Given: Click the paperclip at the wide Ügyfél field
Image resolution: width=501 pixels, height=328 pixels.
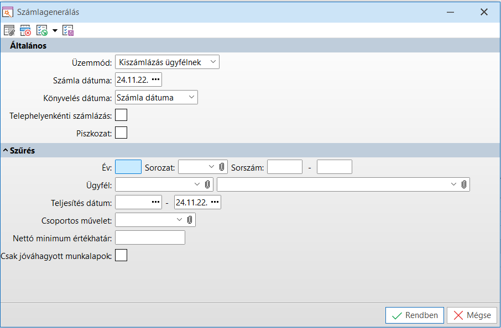Looking at the screenshot, I should 464,184.
